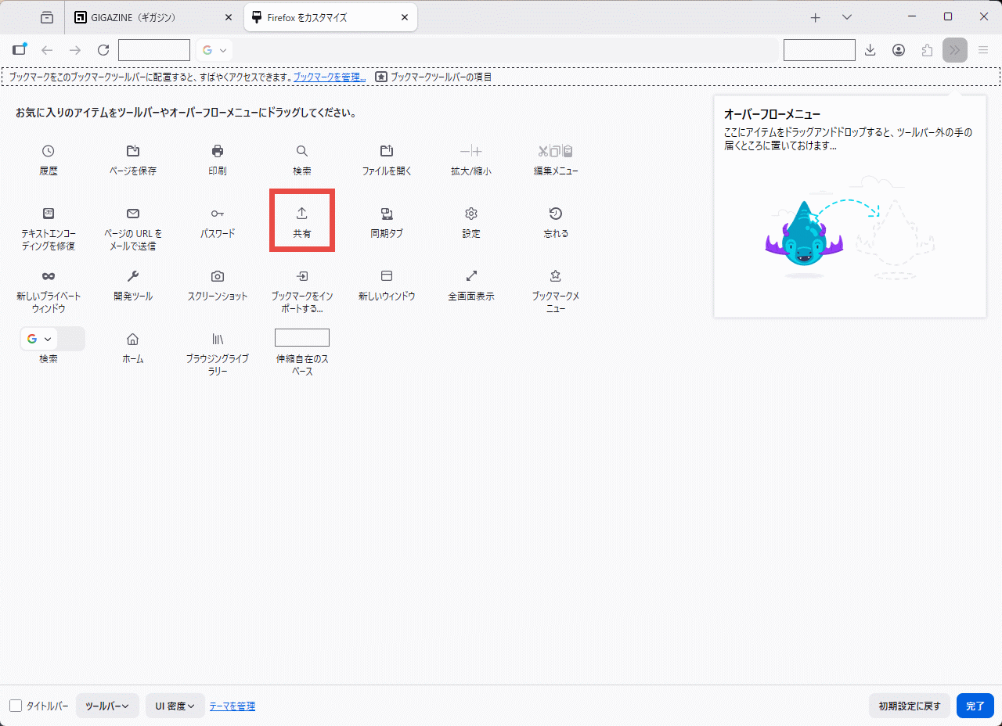Click the 同期タブ icon
The height and width of the screenshot is (726, 1002).
pos(387,214)
